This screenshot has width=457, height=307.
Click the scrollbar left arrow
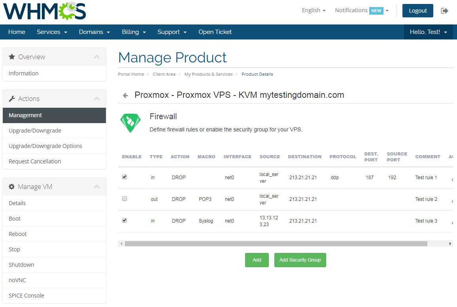[121, 243]
